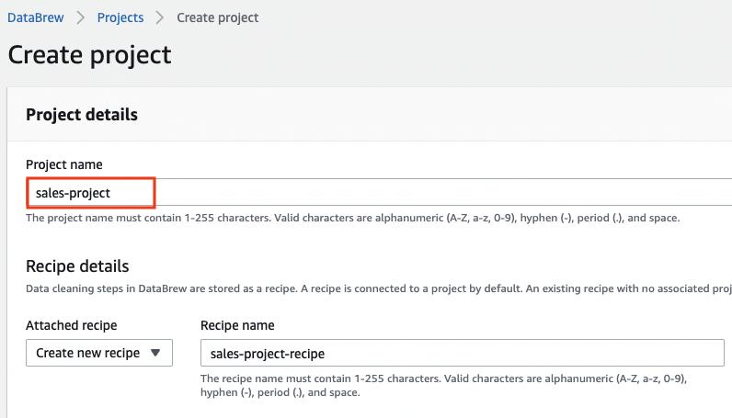This screenshot has height=418, width=732.
Task: Click the 'Create new recipe' dropdown arrow
Action: [x=154, y=353]
